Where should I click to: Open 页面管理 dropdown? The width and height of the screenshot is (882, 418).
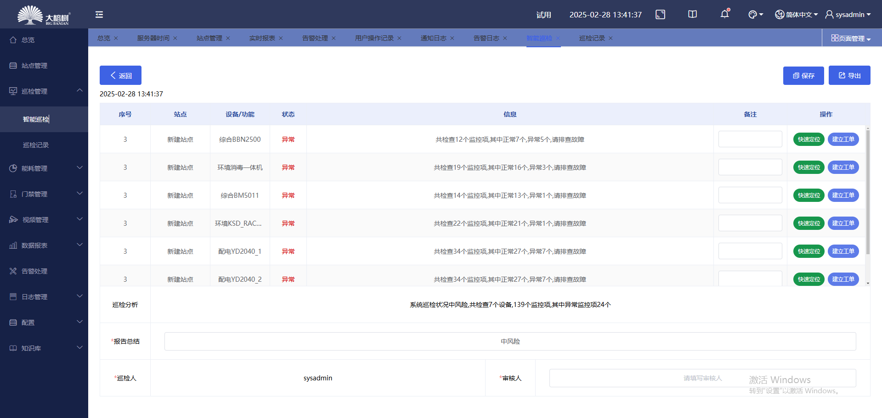(x=851, y=39)
